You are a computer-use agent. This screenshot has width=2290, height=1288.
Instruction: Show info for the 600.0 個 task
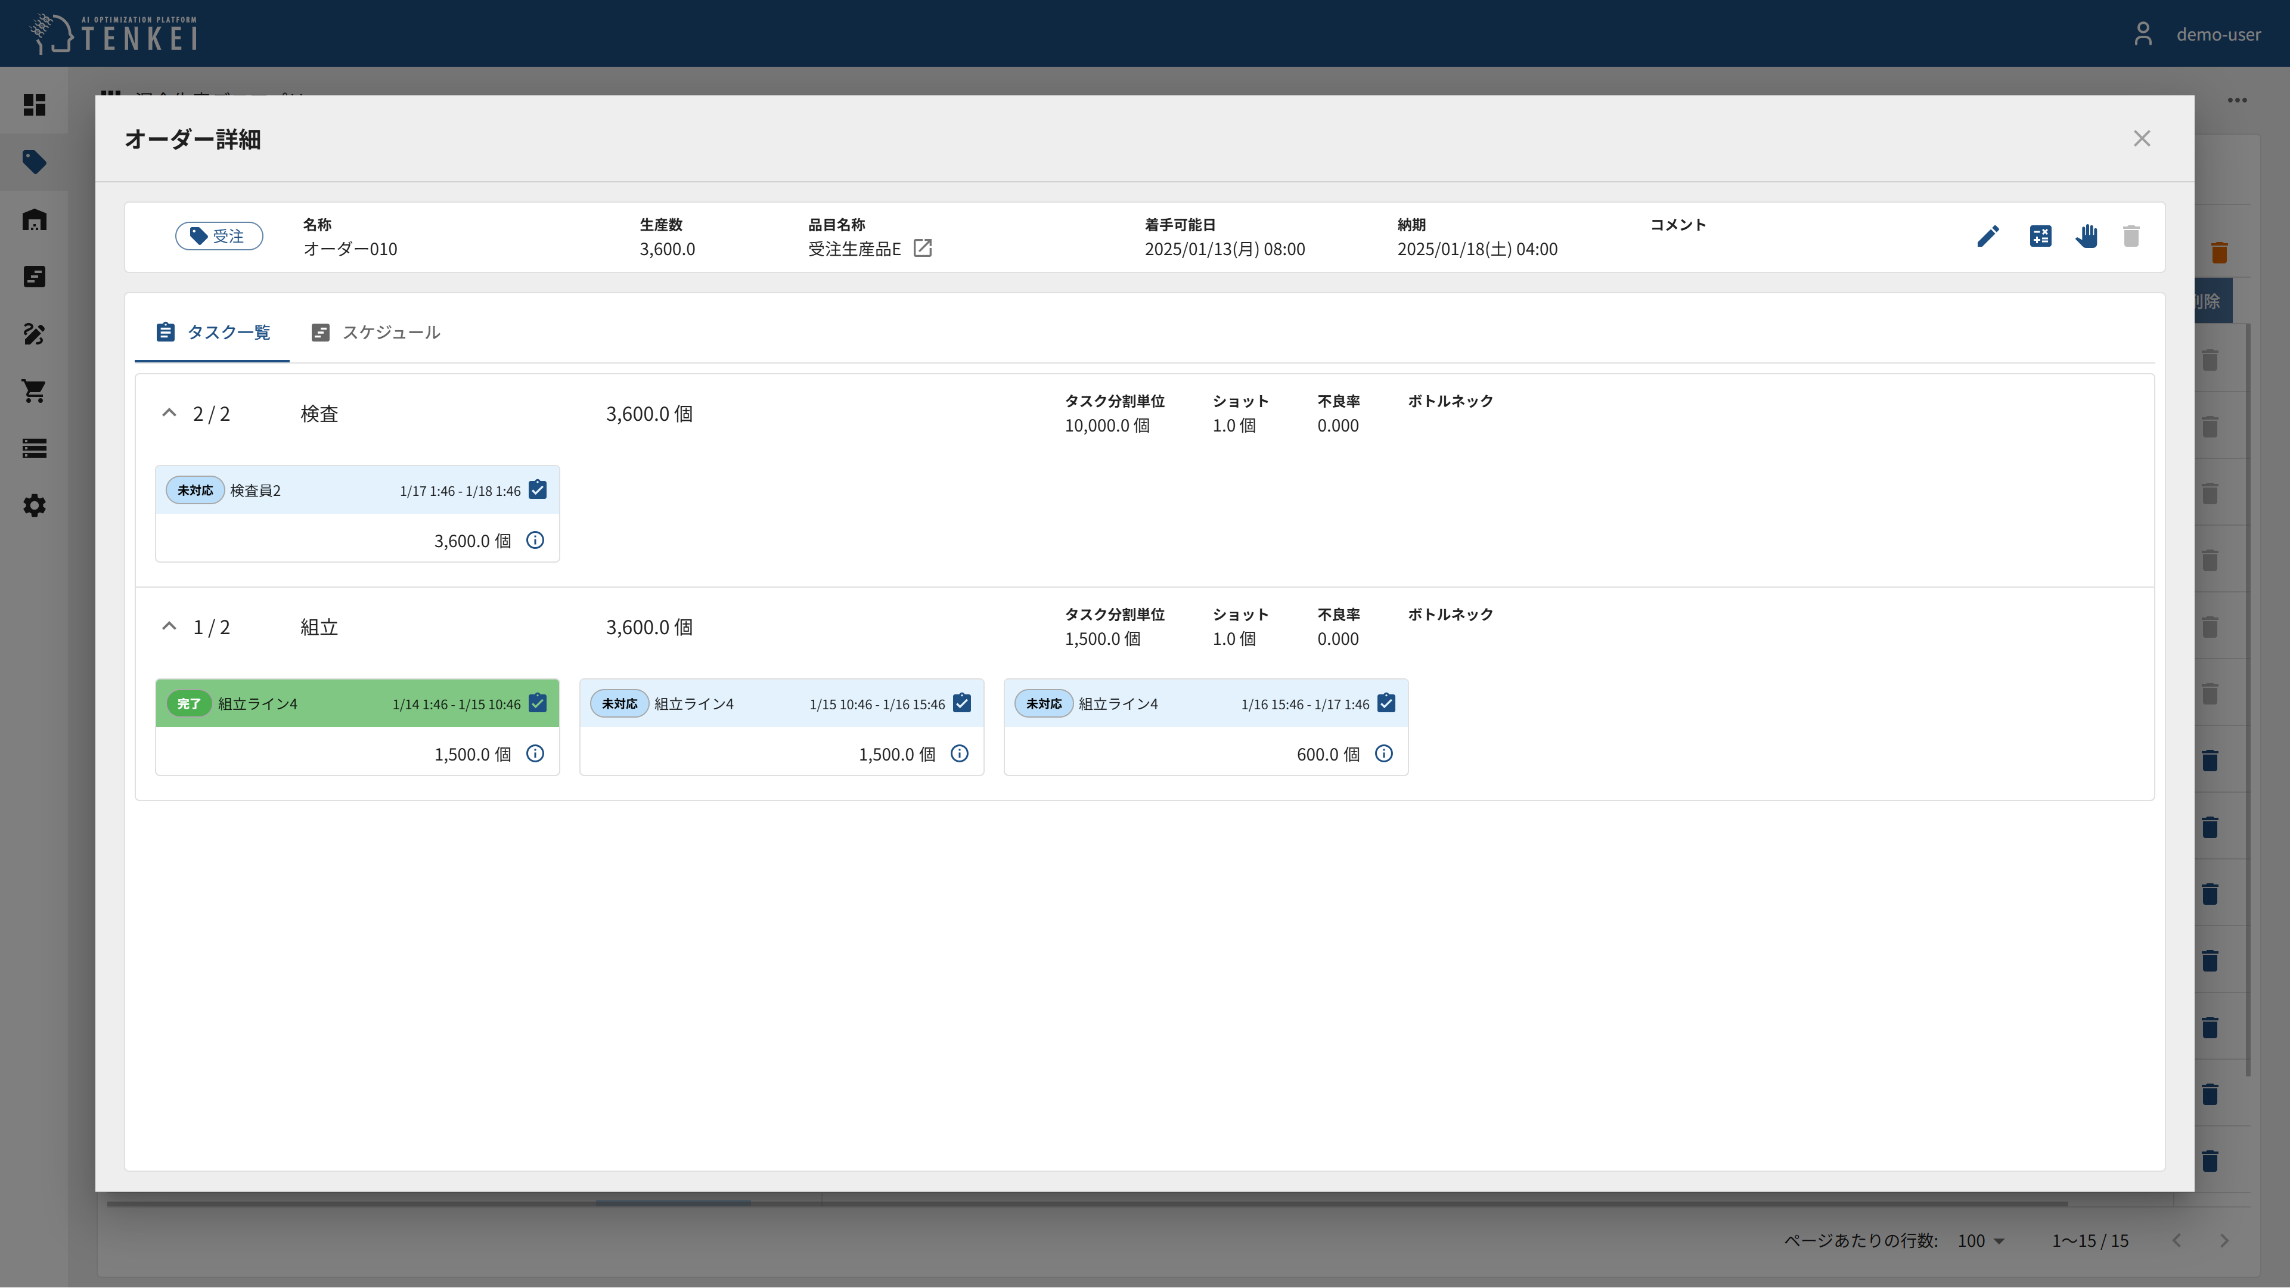[1383, 754]
